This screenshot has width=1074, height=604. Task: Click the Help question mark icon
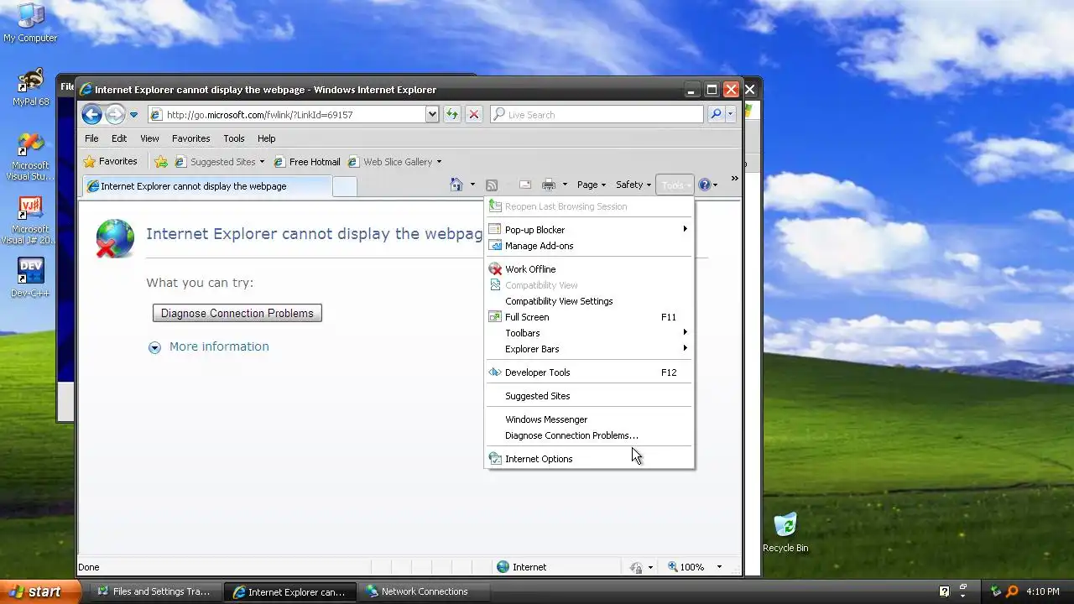(705, 185)
